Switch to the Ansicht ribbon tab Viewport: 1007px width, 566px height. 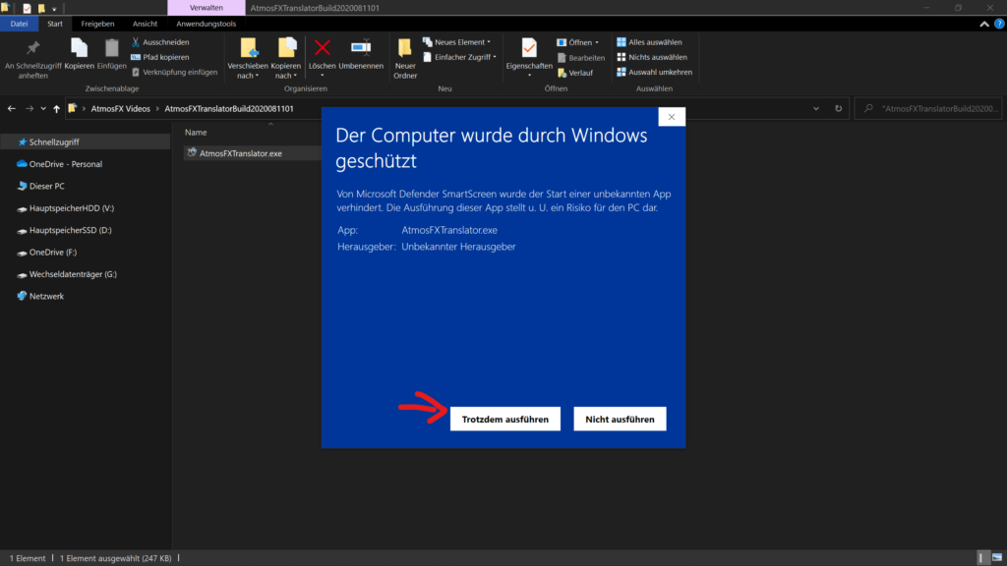tap(146, 24)
